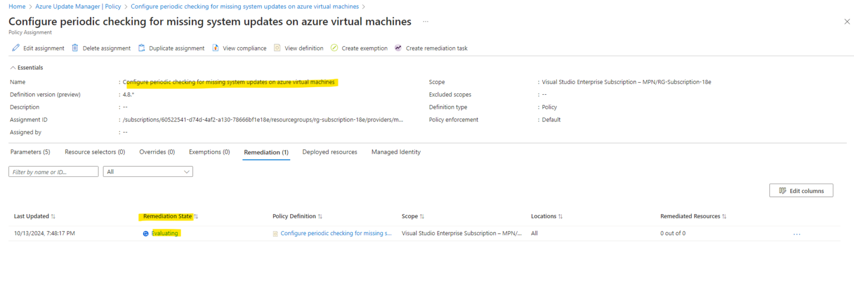The width and height of the screenshot is (854, 299).
Task: Click the 10/13/2024, 7:48:17 PM cell
Action: click(x=44, y=234)
